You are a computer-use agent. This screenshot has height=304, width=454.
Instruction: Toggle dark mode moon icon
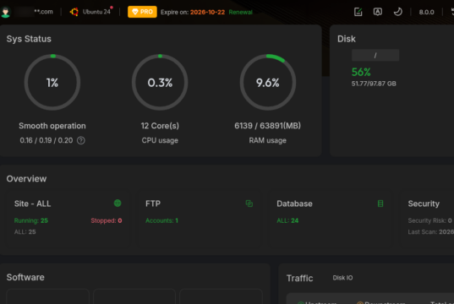click(398, 12)
